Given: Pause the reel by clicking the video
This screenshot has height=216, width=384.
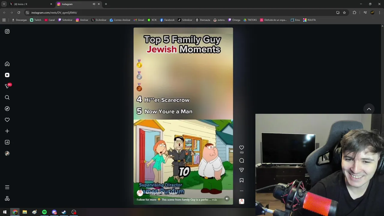Looking at the screenshot, I should pos(183,116).
